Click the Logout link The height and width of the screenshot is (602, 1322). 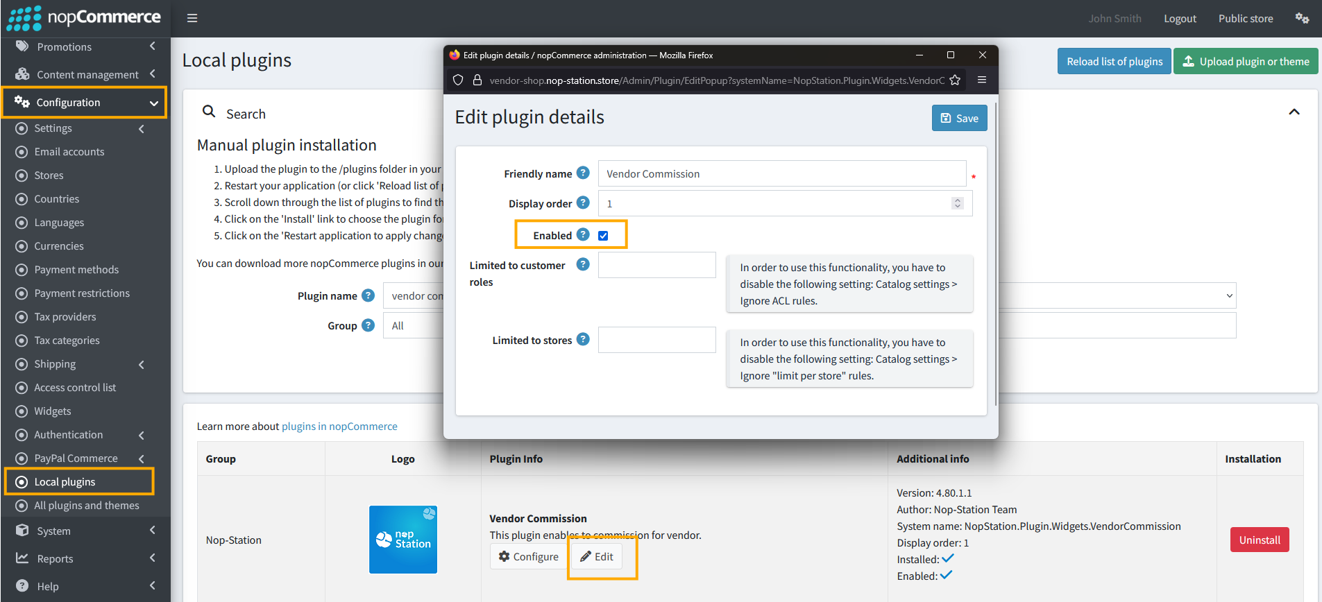click(1180, 19)
